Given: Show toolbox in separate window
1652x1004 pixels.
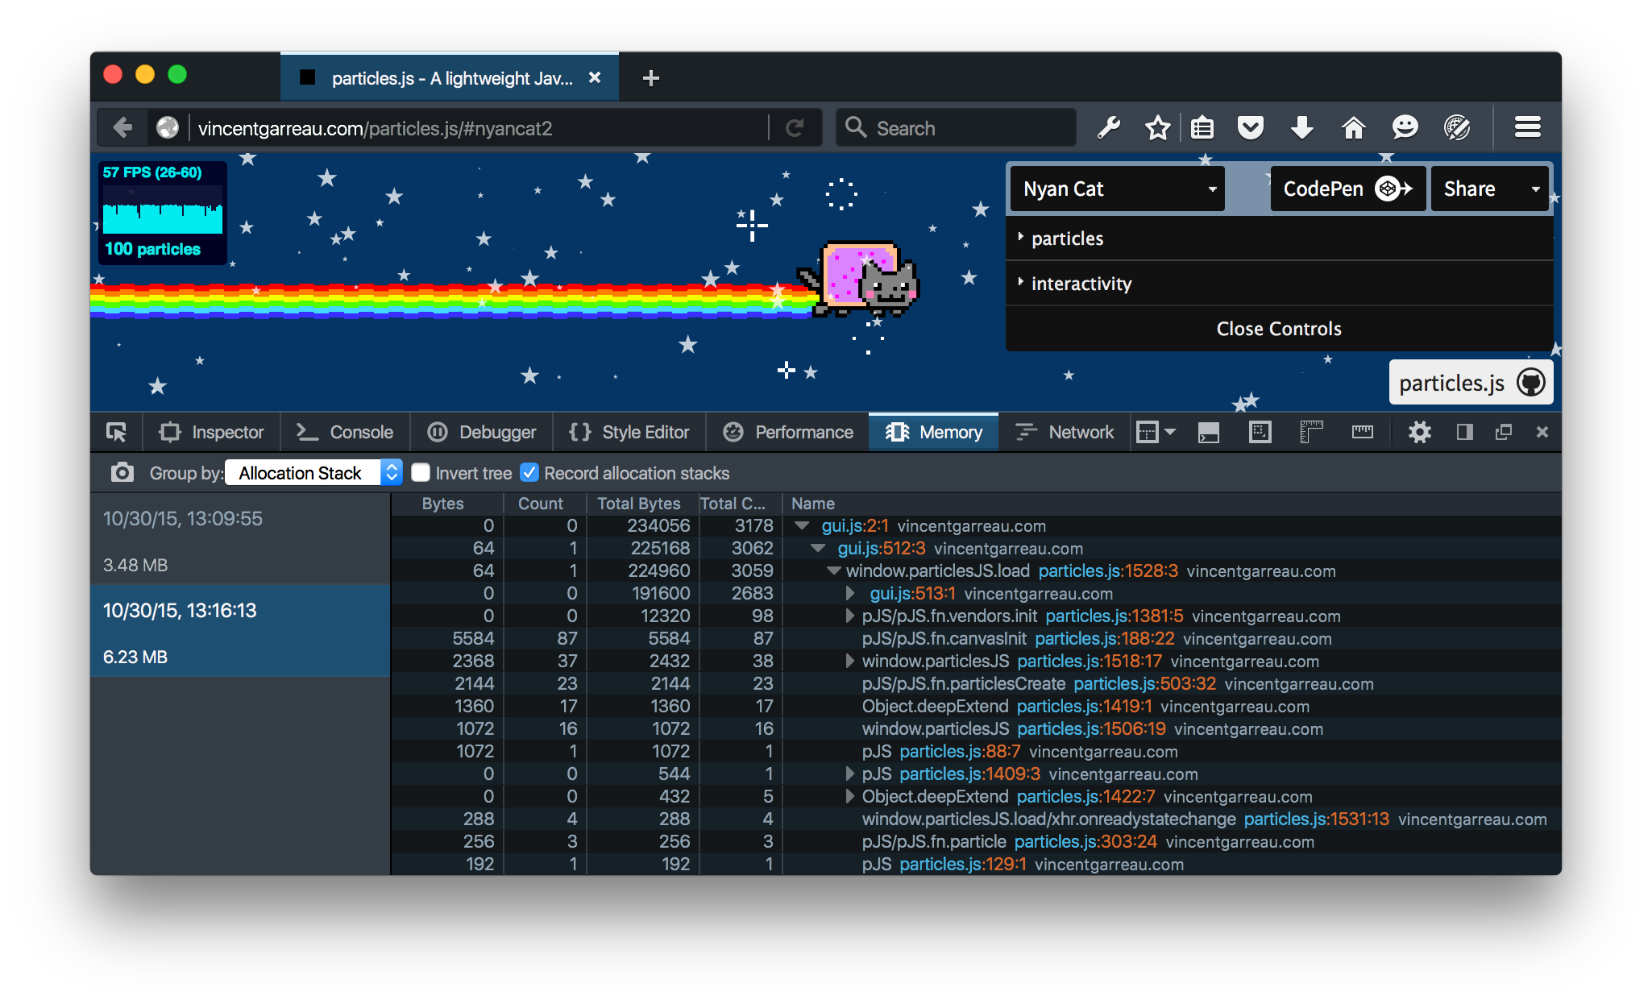Looking at the screenshot, I should (x=1504, y=432).
